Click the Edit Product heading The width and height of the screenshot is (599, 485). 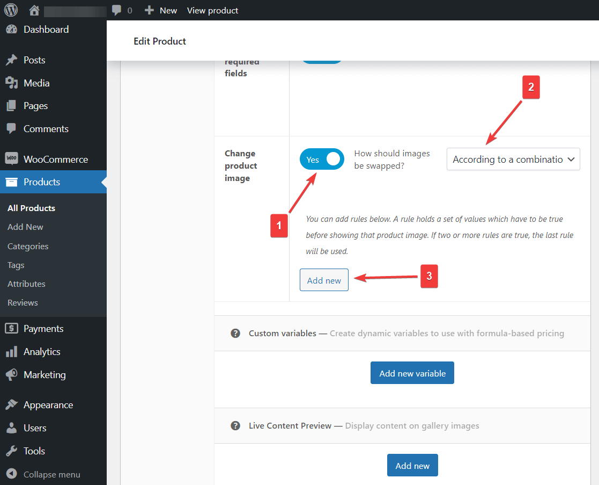[160, 41]
